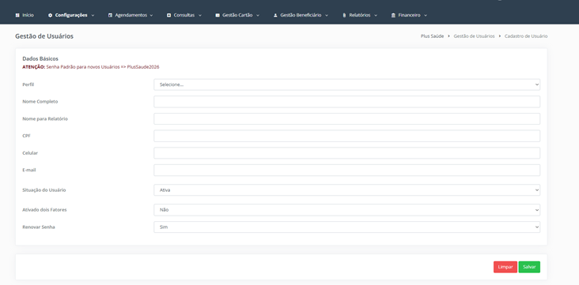Viewport: 579px width, 285px height.
Task: Open the Renovar Senha dropdown
Action: [x=346, y=227]
